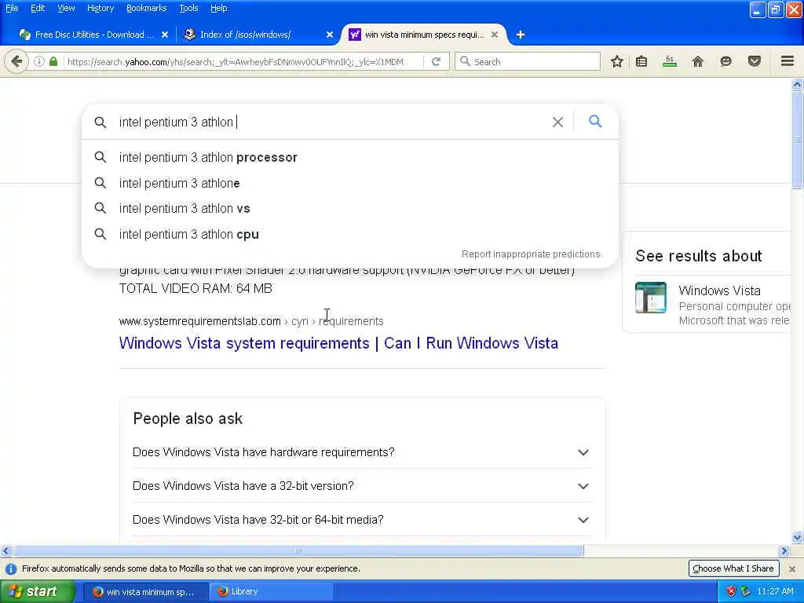Open a new tab with plus icon
Image resolution: width=804 pixels, height=603 pixels.
click(x=521, y=35)
